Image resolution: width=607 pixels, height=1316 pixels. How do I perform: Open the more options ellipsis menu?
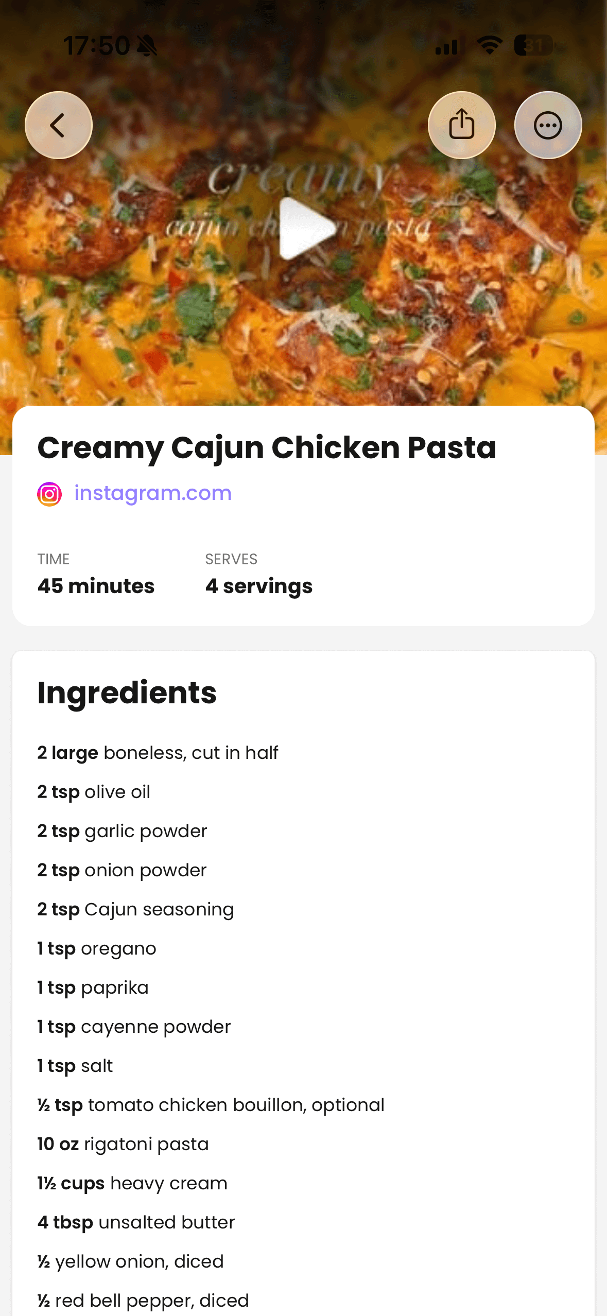point(548,125)
